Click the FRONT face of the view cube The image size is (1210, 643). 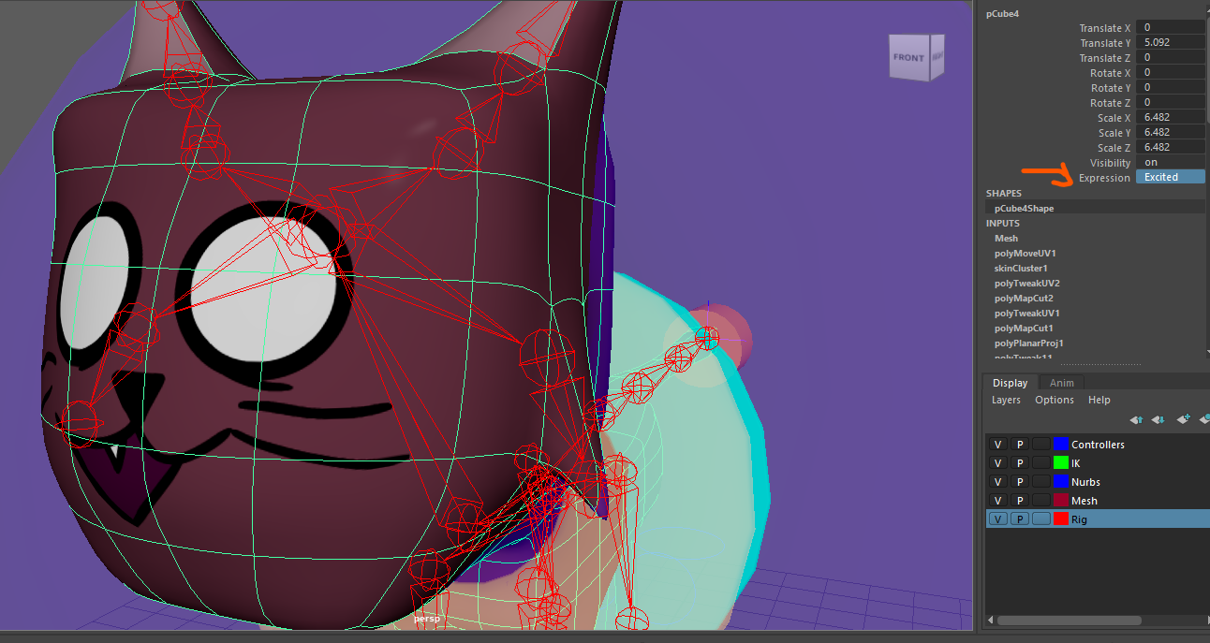pos(908,58)
